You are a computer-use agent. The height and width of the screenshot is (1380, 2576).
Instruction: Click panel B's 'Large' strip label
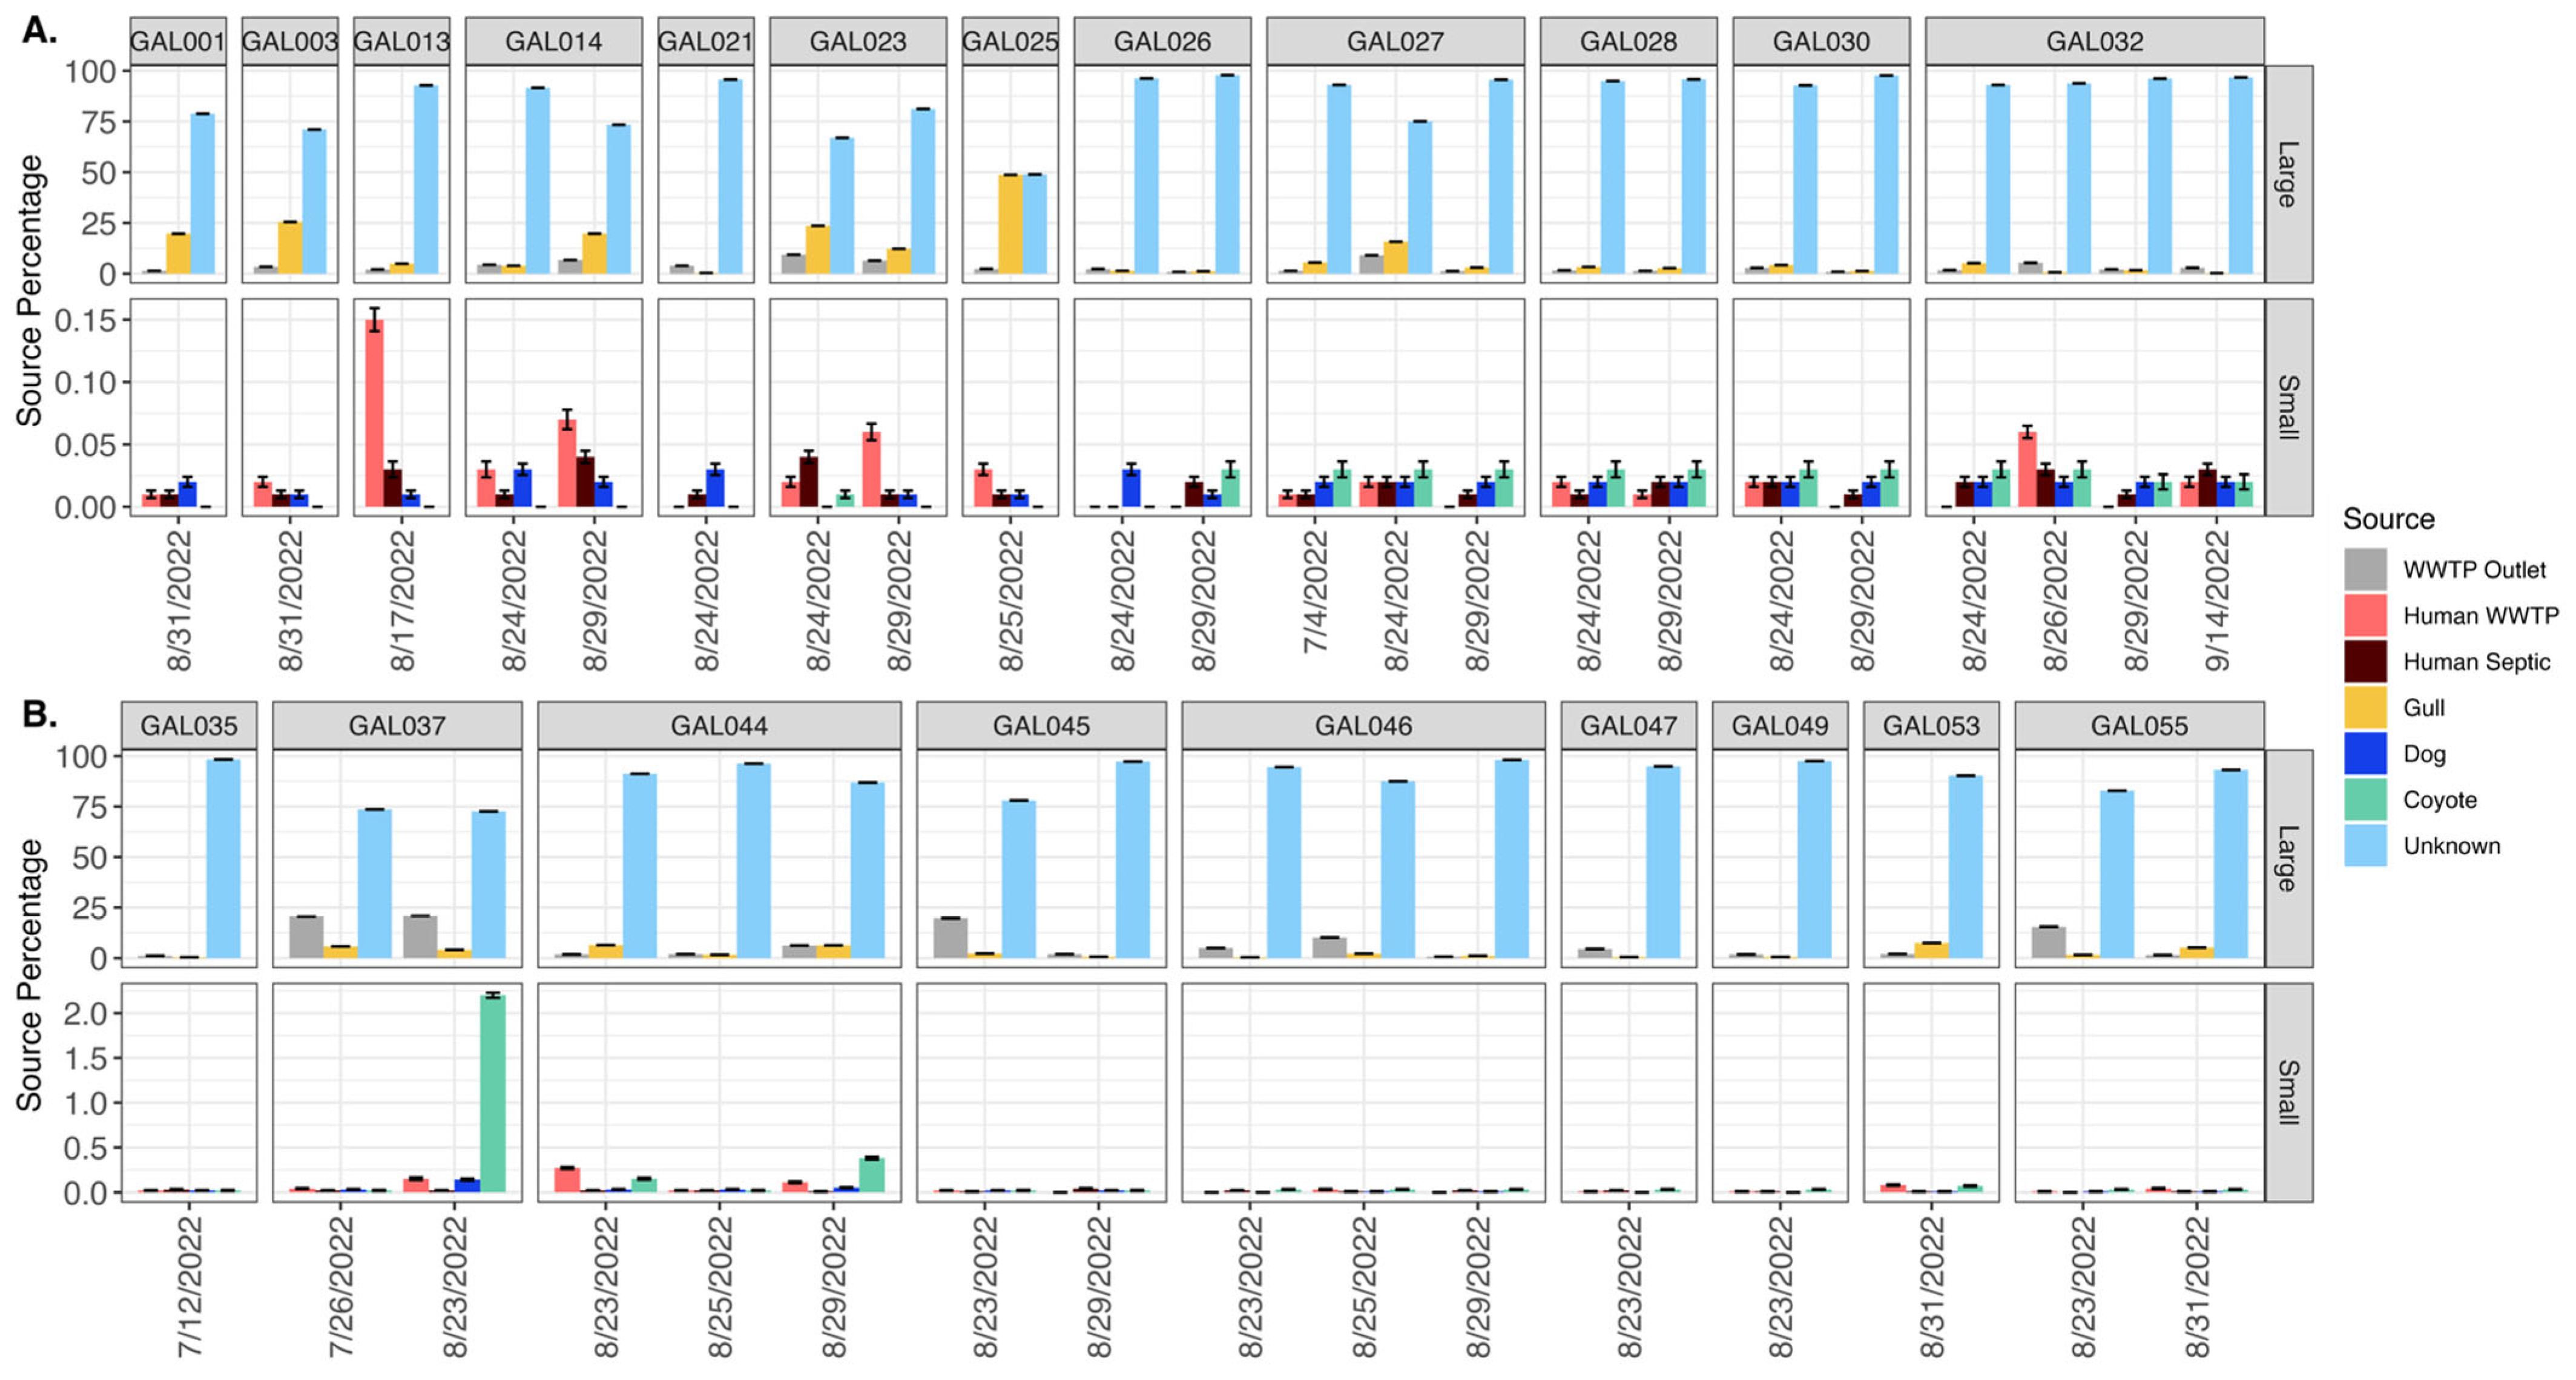(2288, 858)
